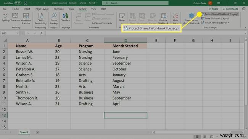
Task: Click the Save icon in title bar
Action: point(26,3)
